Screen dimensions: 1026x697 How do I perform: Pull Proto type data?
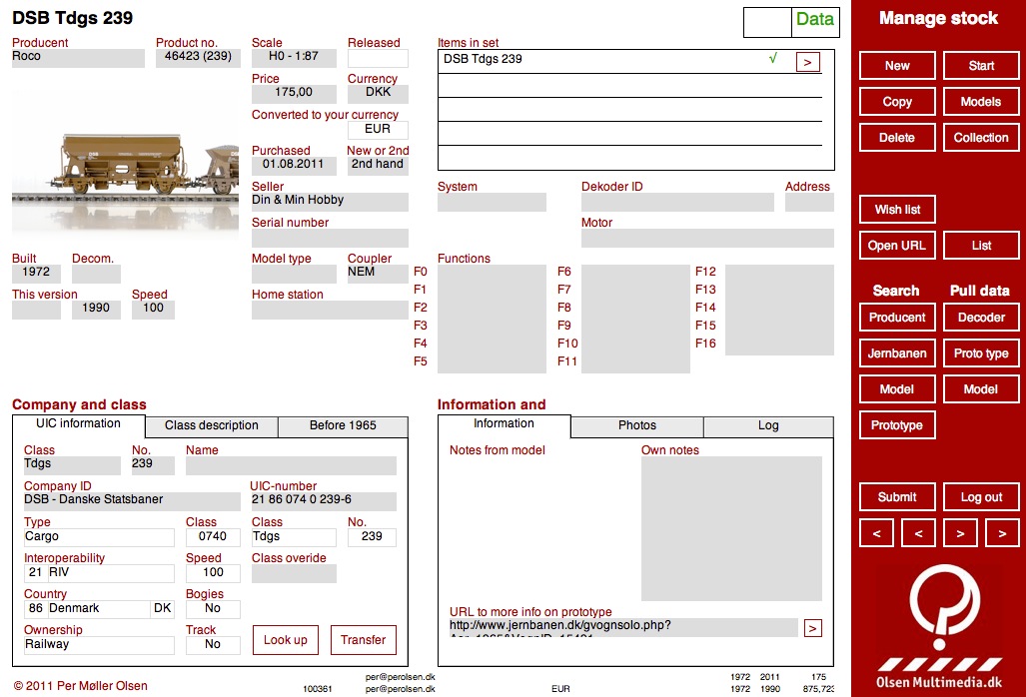pyautogui.click(x=981, y=353)
